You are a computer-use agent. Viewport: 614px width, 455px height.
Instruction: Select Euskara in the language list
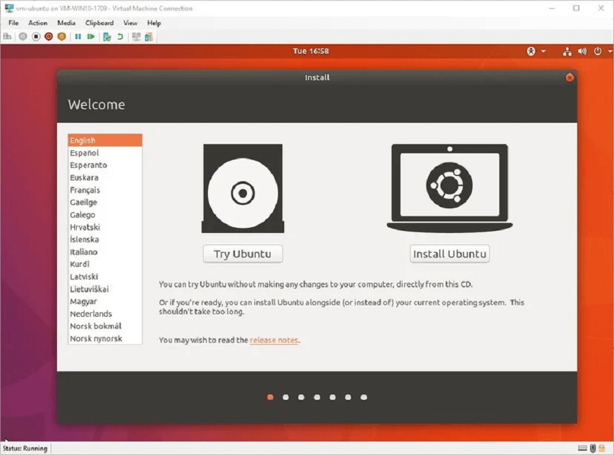click(x=105, y=177)
